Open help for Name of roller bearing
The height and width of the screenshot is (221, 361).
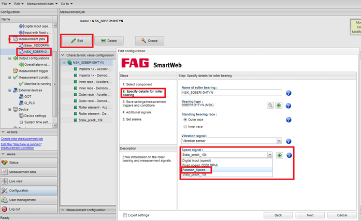point(288,93)
